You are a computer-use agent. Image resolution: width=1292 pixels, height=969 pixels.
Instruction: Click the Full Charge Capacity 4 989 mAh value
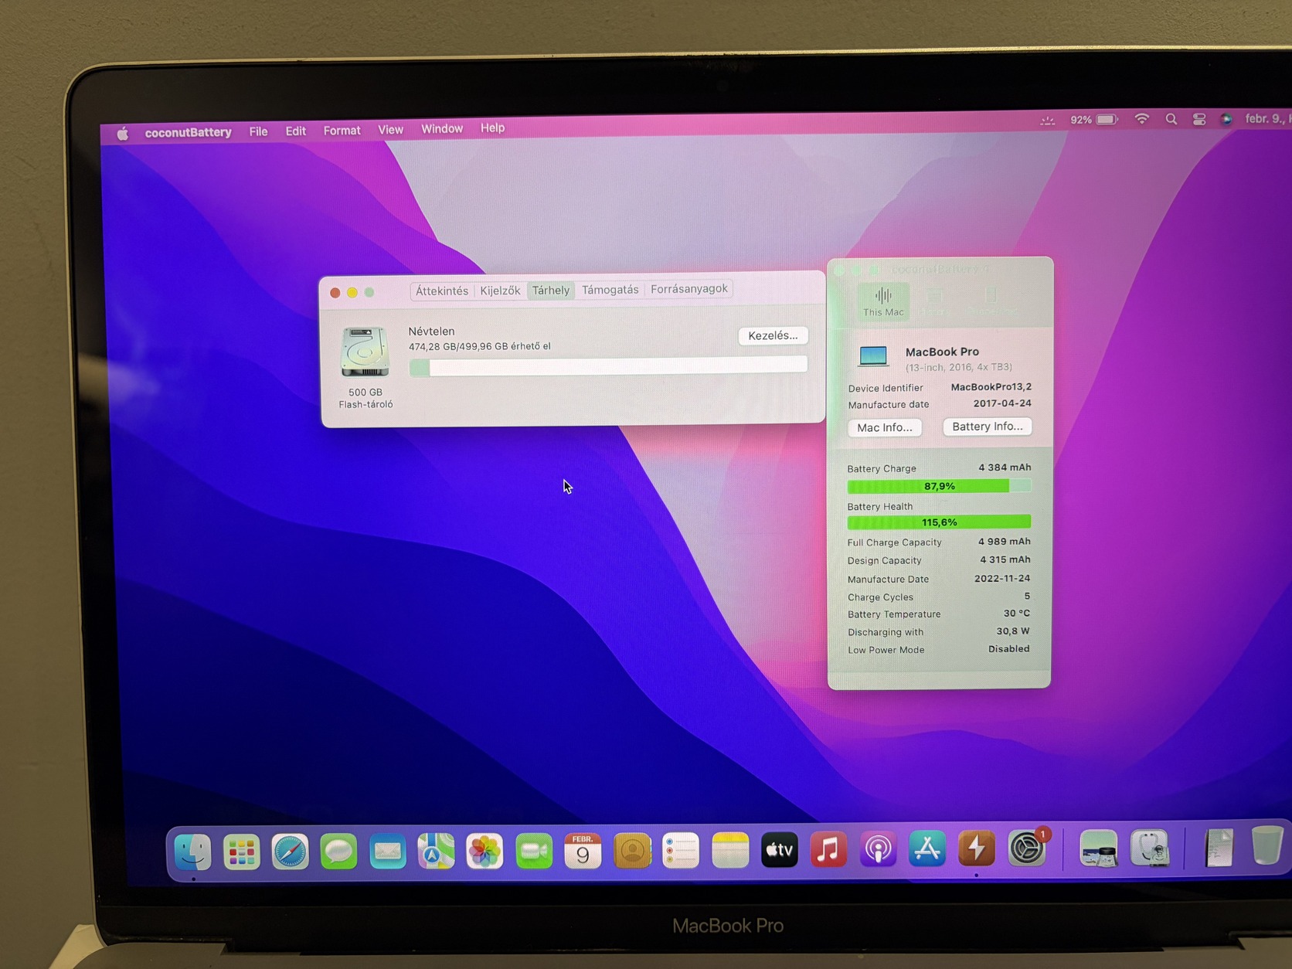tap(1005, 542)
